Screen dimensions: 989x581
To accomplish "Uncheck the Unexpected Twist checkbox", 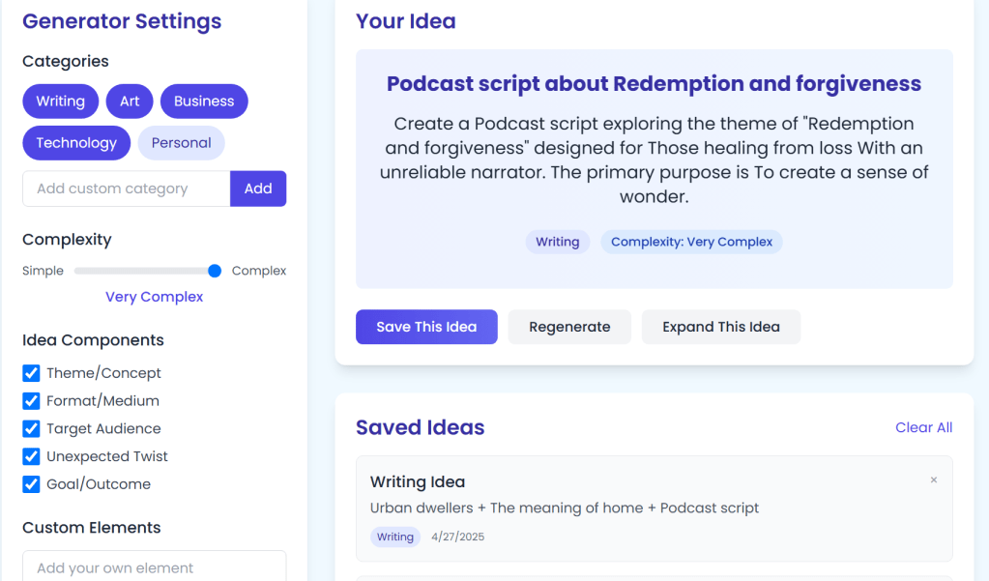I will click(x=32, y=456).
